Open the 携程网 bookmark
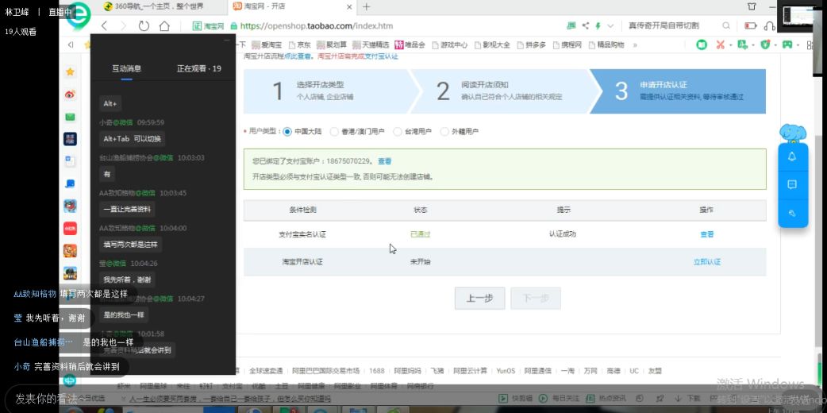 coord(567,45)
